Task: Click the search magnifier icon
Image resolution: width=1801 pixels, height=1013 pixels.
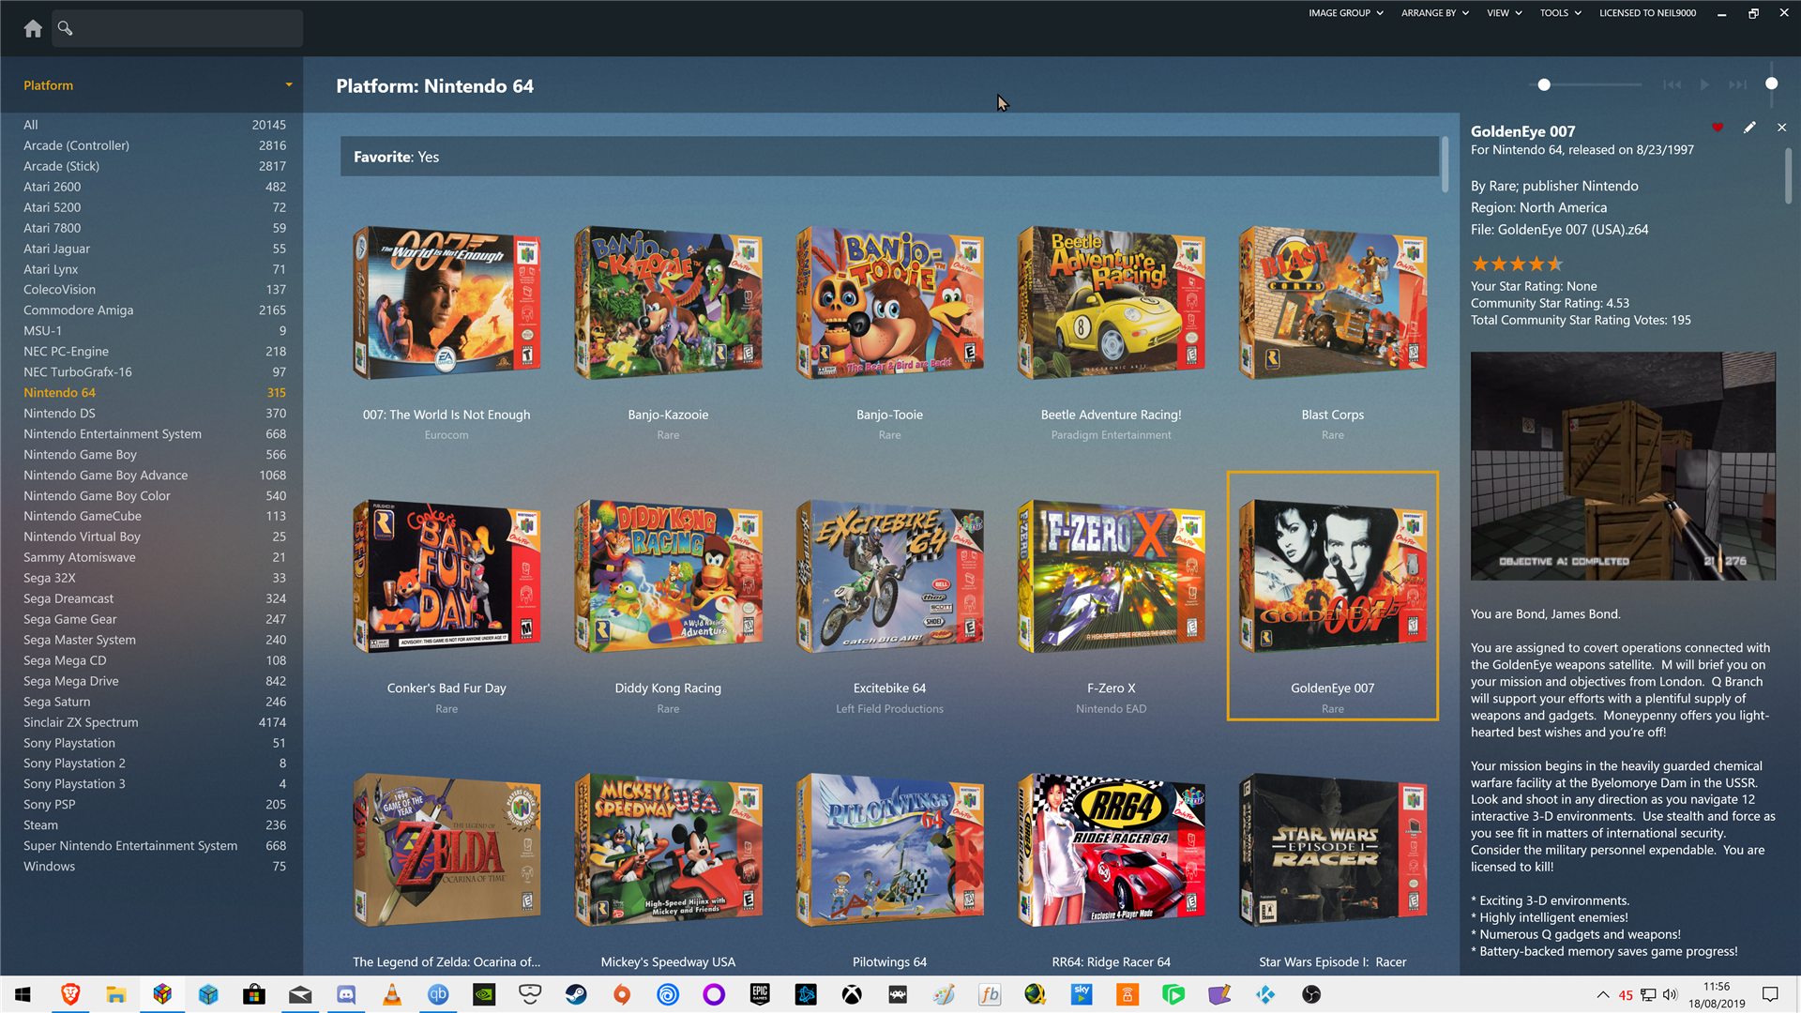Action: click(65, 28)
